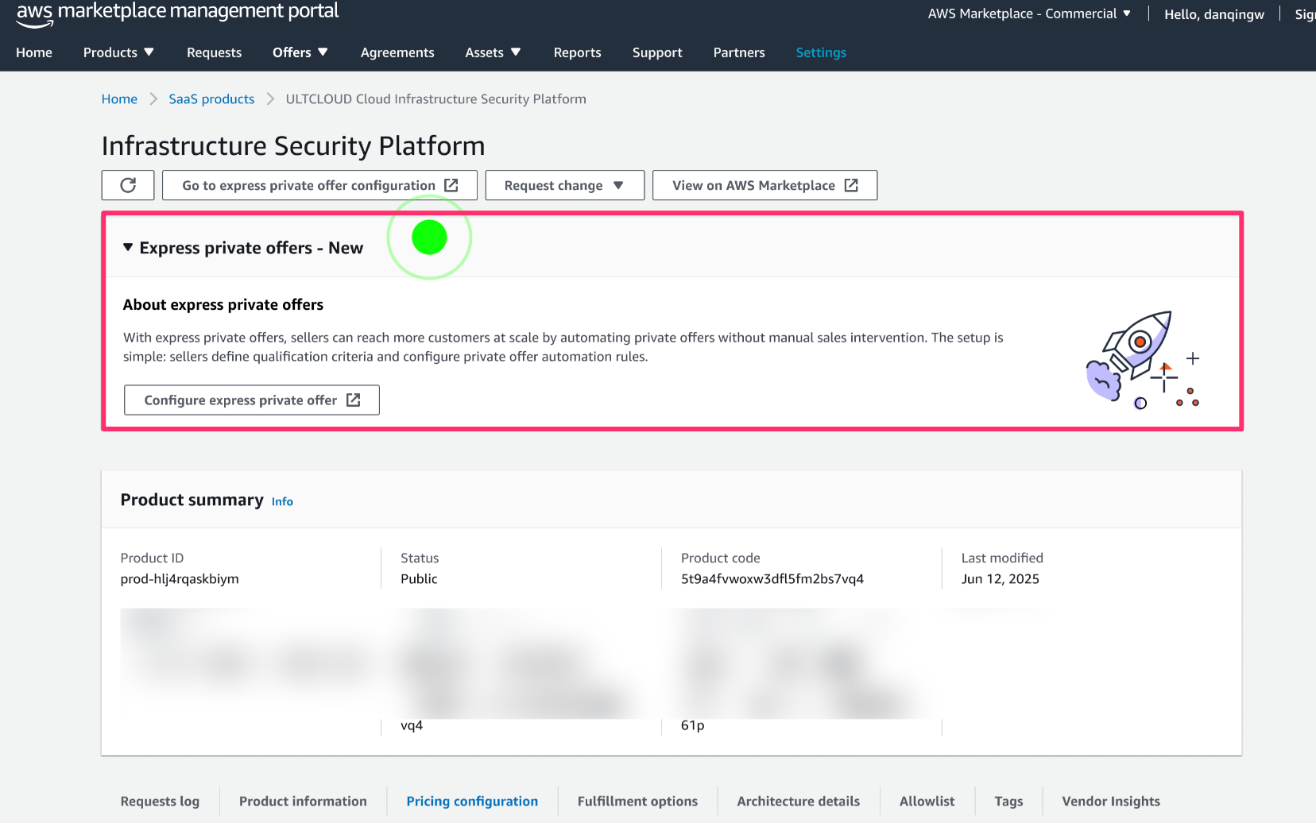Select the Fulfillment options tab
Screen dimensions: 1316x823
(x=637, y=801)
